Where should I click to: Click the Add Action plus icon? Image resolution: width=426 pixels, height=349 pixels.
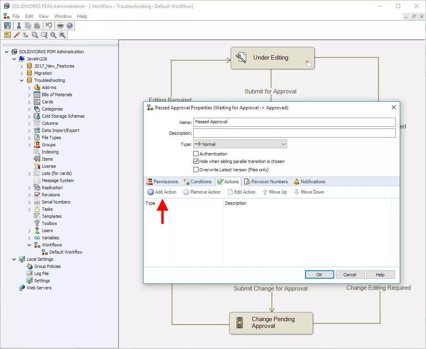coord(150,192)
